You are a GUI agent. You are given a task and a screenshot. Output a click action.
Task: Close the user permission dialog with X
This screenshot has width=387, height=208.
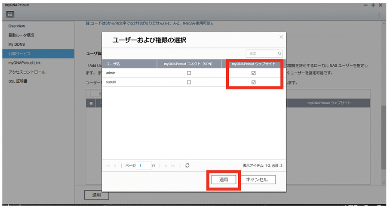(281, 37)
